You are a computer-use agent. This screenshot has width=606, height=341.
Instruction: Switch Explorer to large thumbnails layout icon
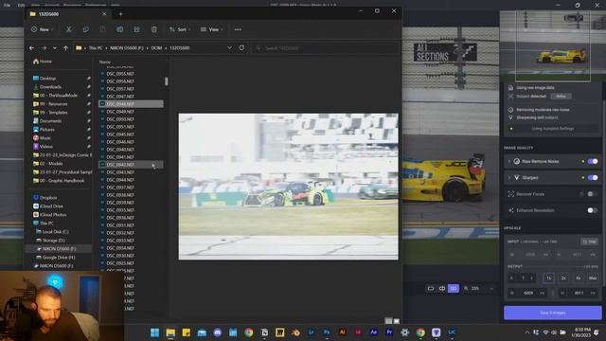(397, 321)
